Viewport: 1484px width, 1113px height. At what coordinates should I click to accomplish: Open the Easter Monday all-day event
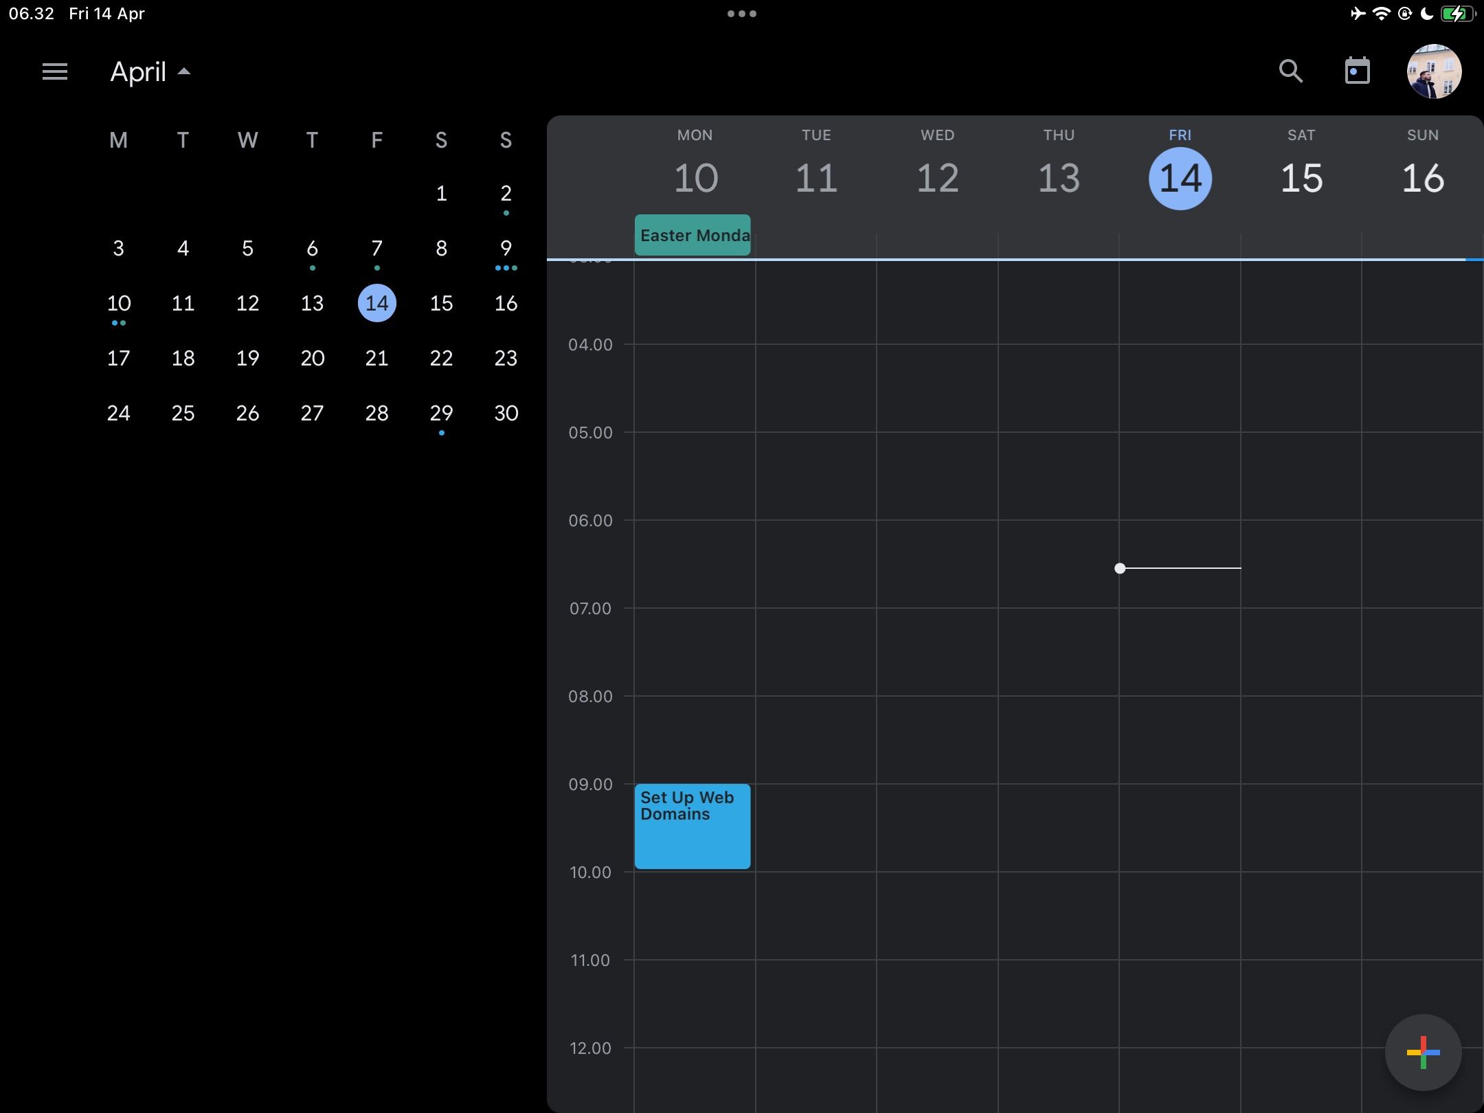692,234
